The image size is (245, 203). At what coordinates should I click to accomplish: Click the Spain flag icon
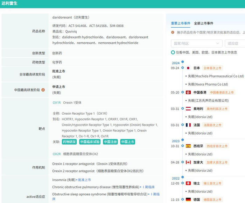tap(188, 146)
